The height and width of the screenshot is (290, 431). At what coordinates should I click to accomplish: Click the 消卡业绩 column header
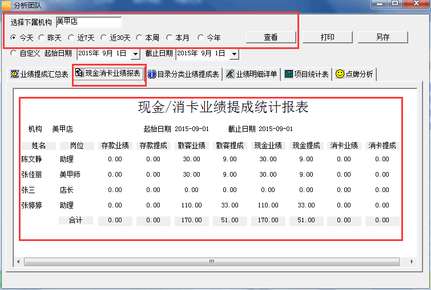point(344,146)
